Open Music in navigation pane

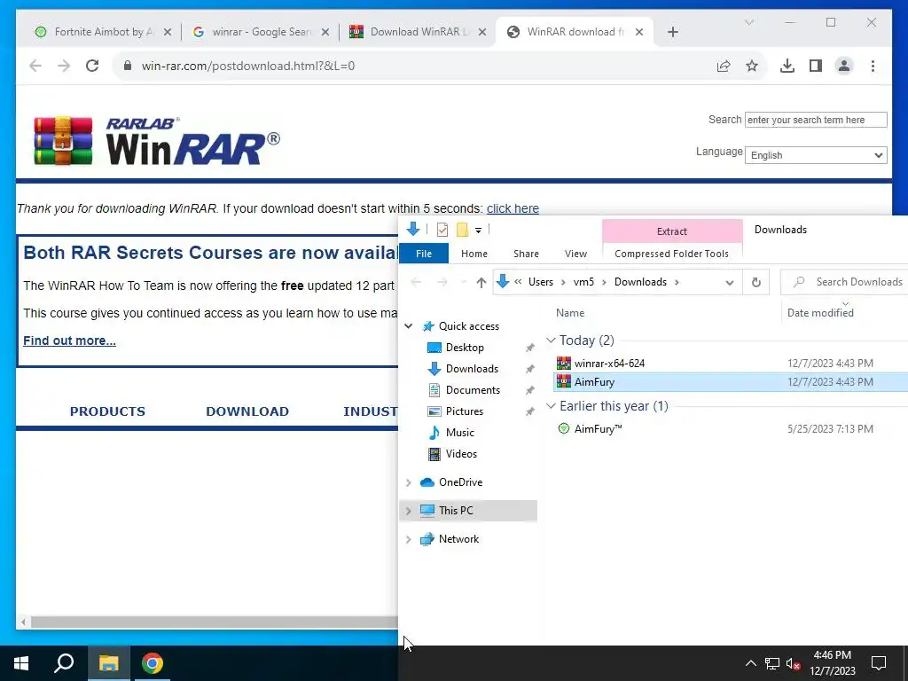click(x=460, y=433)
